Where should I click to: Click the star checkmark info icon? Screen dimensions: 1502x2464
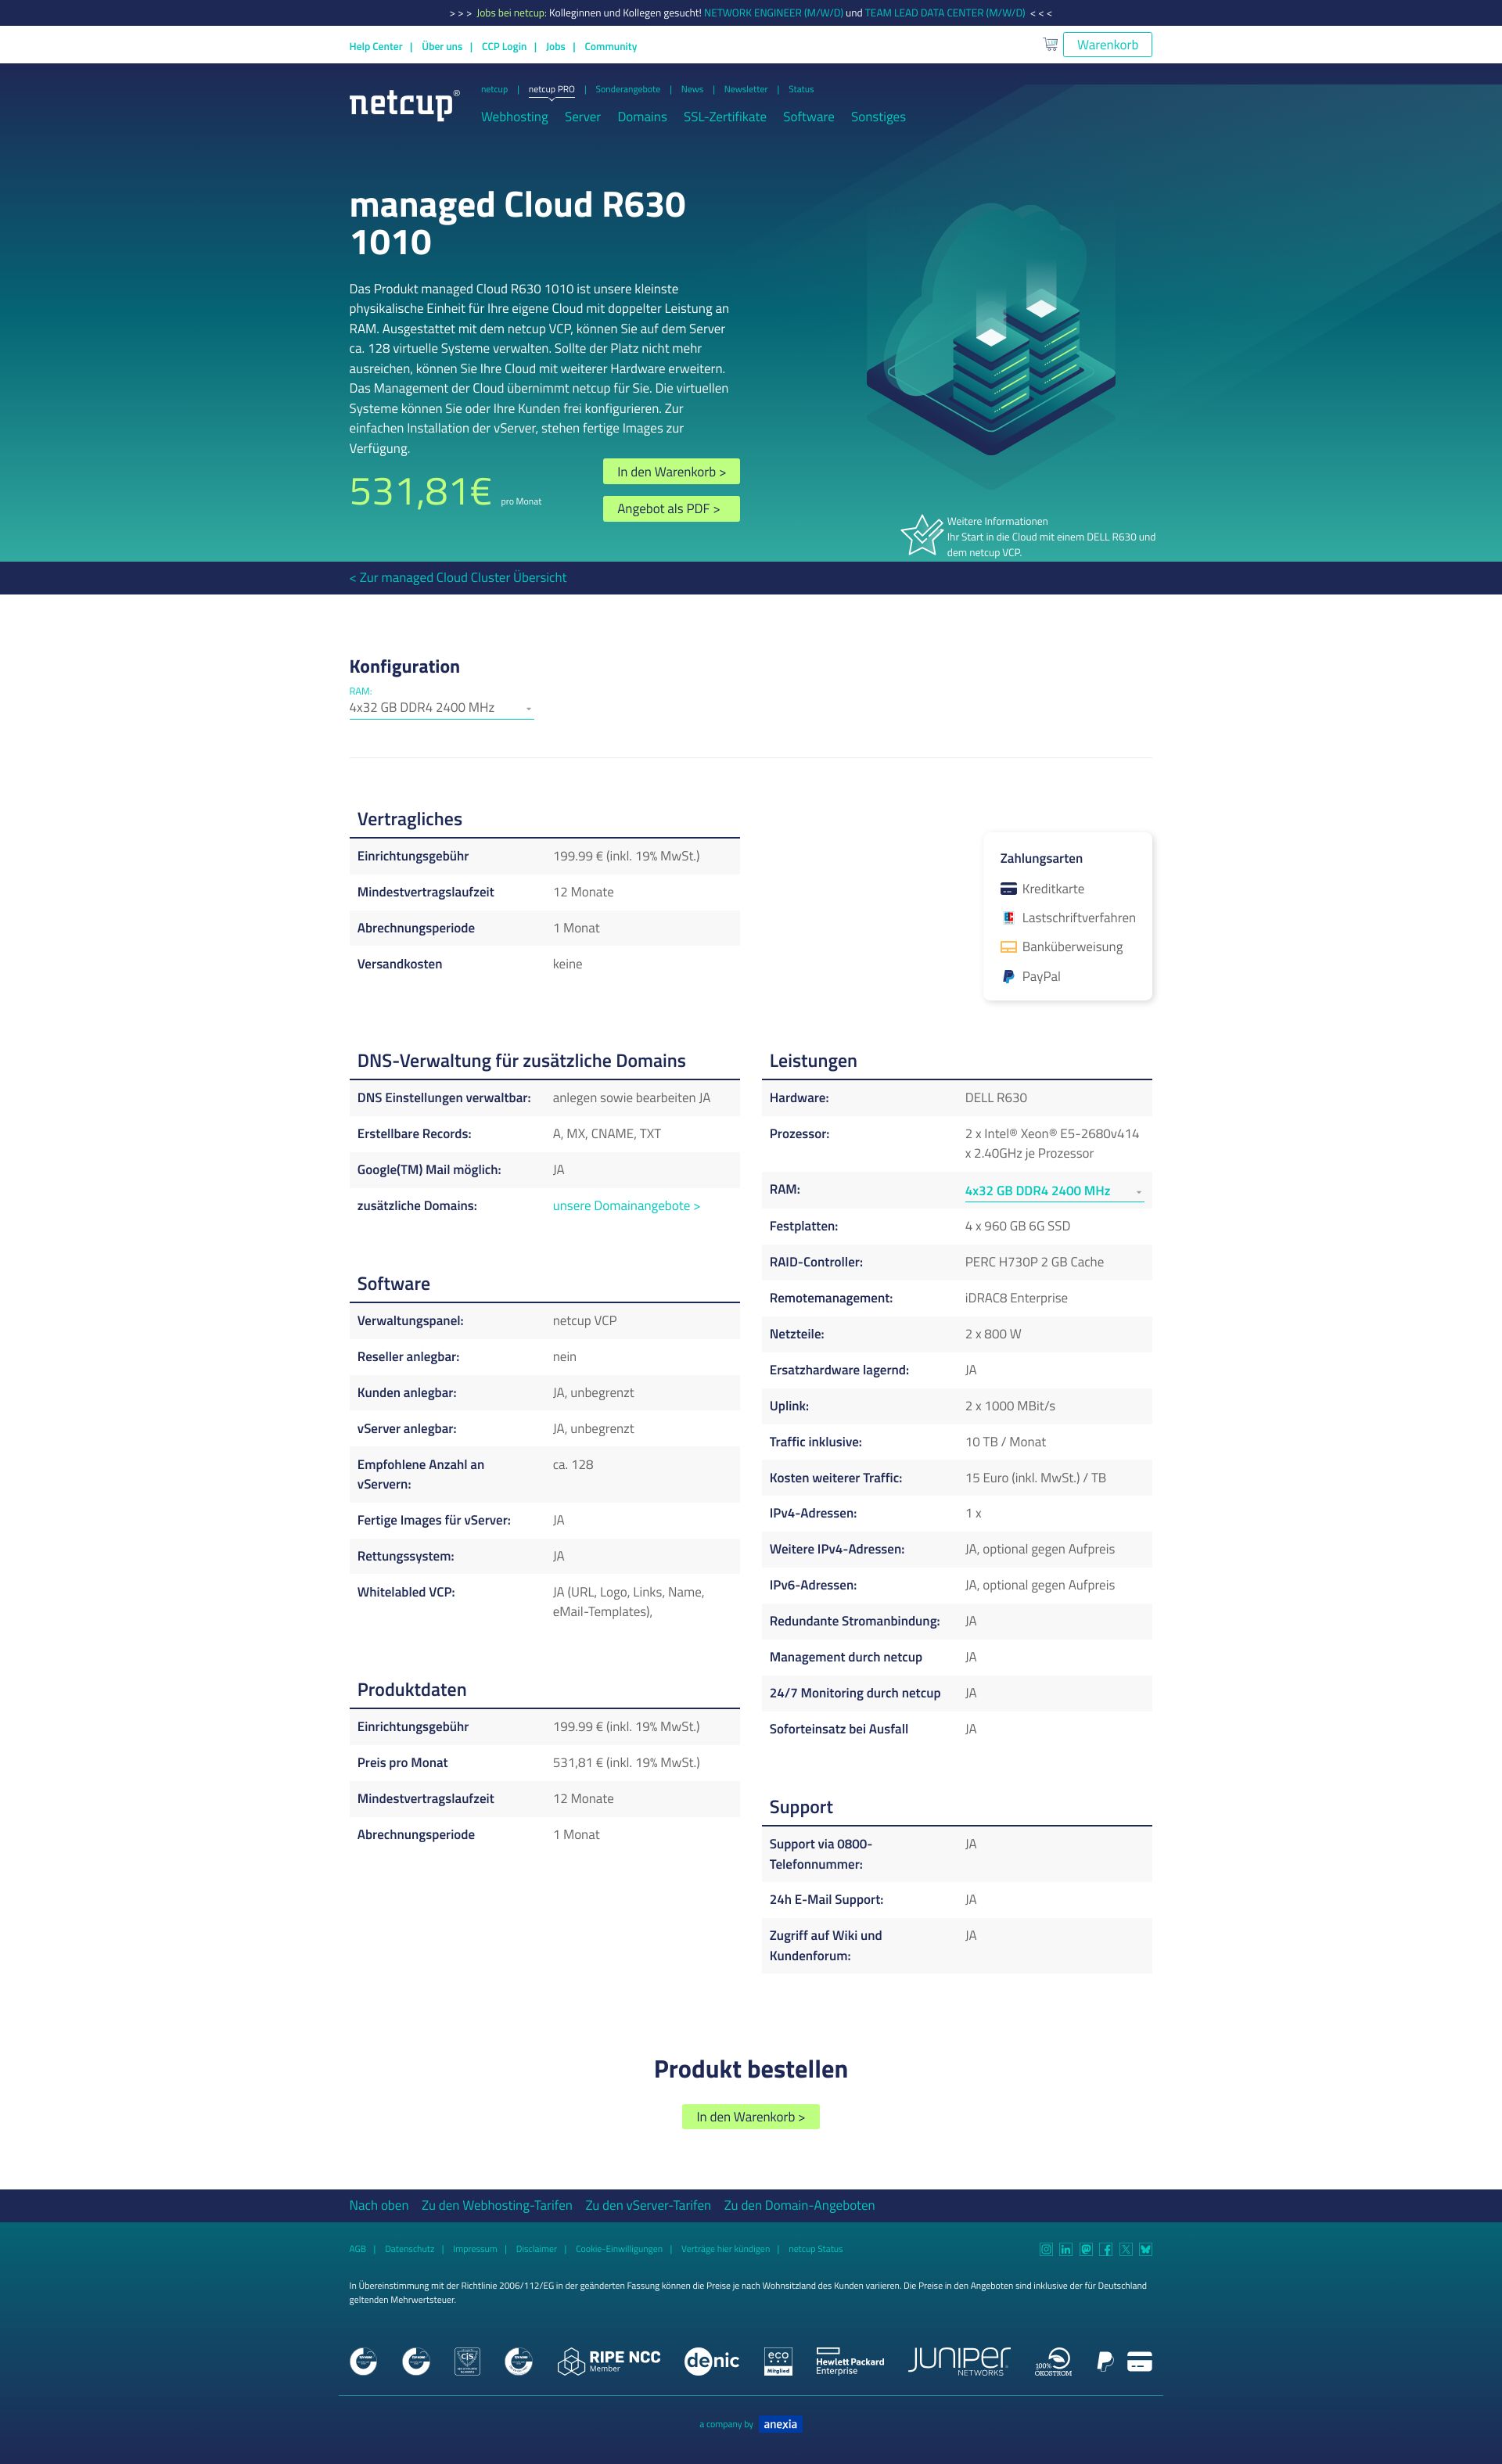point(922,535)
